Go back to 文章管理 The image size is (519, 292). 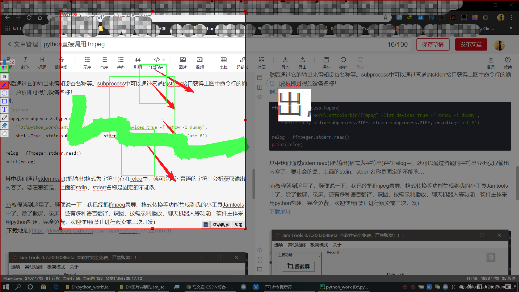pyautogui.click(x=23, y=44)
